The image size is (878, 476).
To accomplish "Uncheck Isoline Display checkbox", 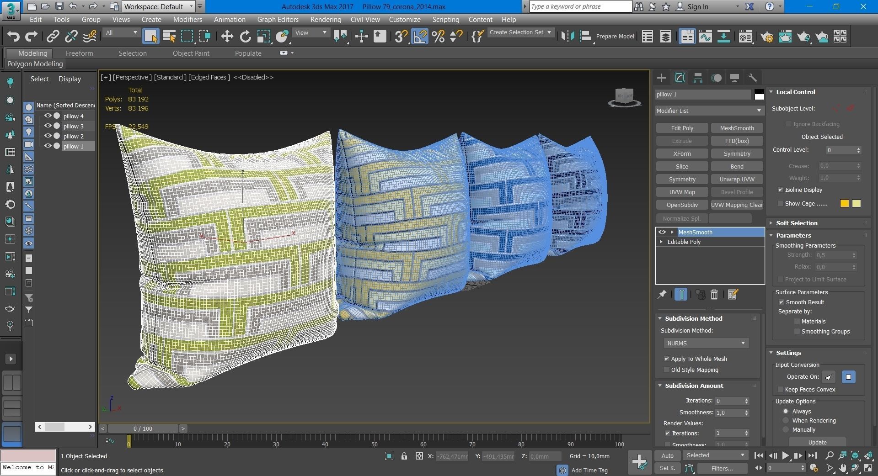I will [x=781, y=190].
